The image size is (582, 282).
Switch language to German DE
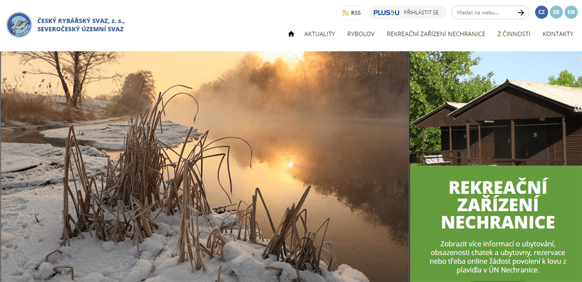(x=556, y=12)
